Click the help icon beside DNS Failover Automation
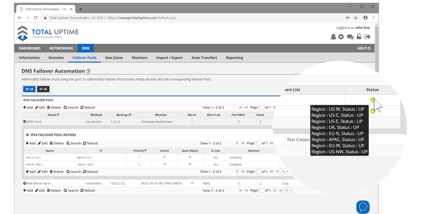Image resolution: width=421 pixels, height=214 pixels. click(x=88, y=71)
